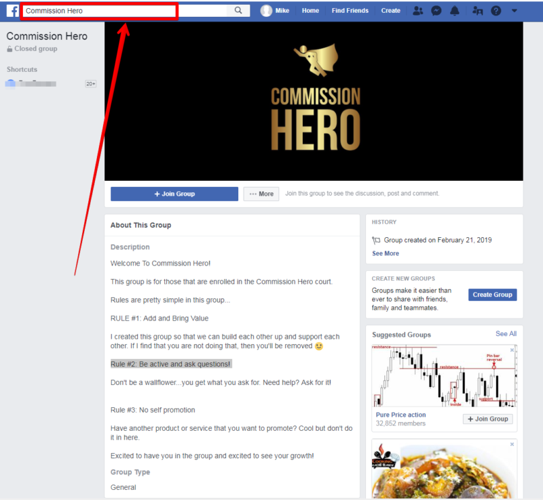Open the cooking group food thumbnail

point(445,469)
